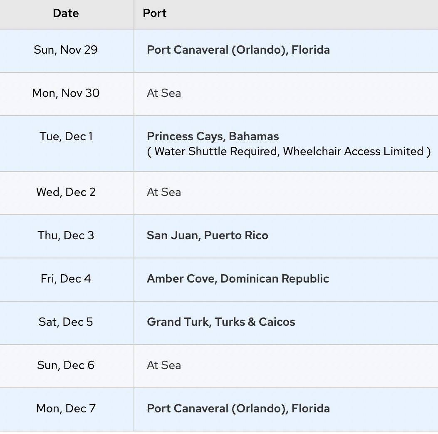Click the Date column header
The image size is (438, 434).
coord(66,13)
